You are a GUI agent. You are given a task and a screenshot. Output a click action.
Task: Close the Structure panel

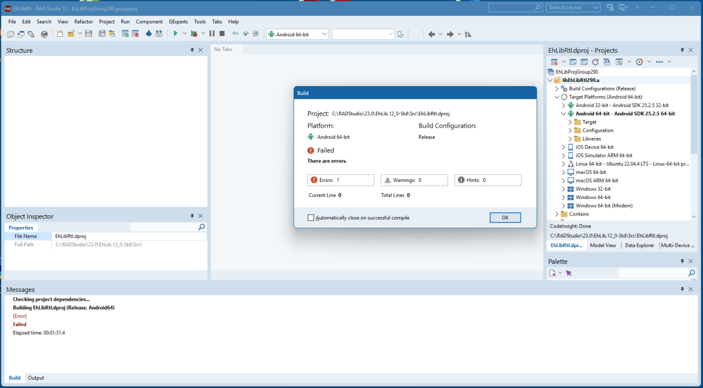[x=200, y=50]
